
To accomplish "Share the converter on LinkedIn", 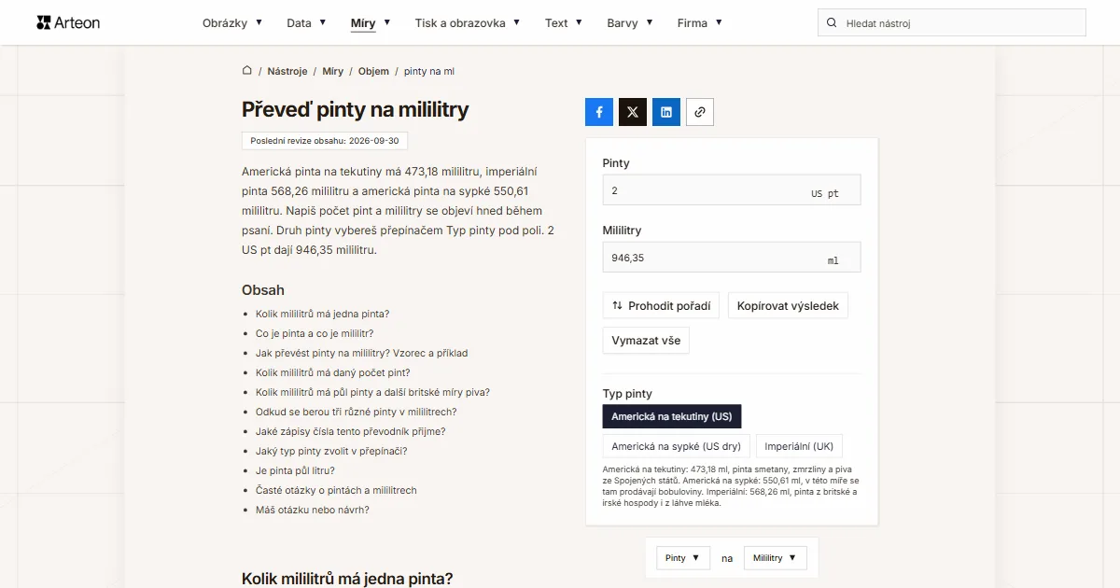I will pos(666,112).
